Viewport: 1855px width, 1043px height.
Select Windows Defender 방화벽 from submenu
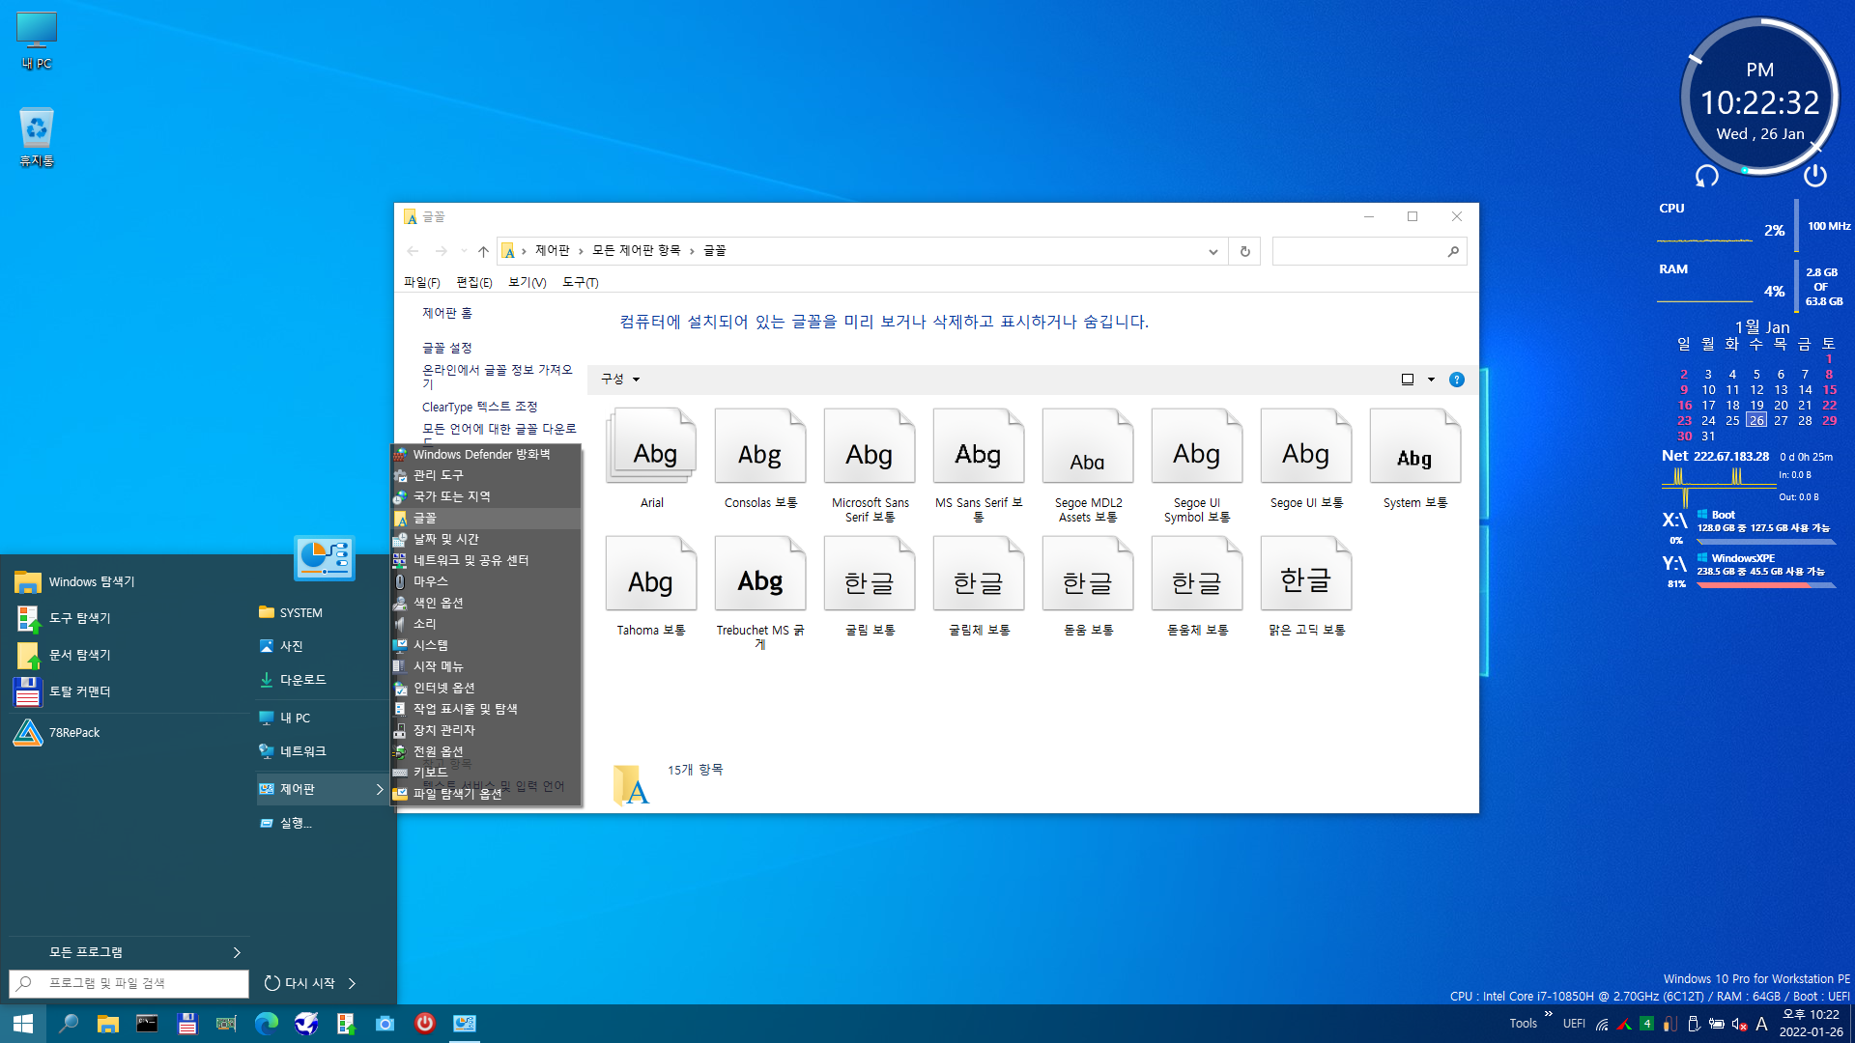(486, 454)
